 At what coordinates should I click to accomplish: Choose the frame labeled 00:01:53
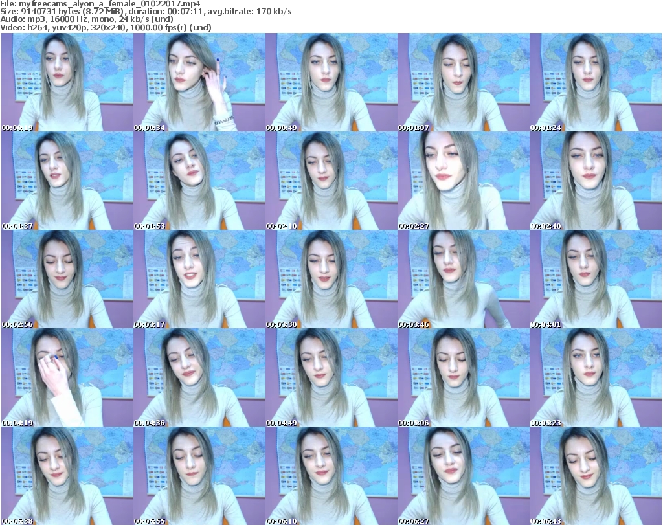point(199,181)
